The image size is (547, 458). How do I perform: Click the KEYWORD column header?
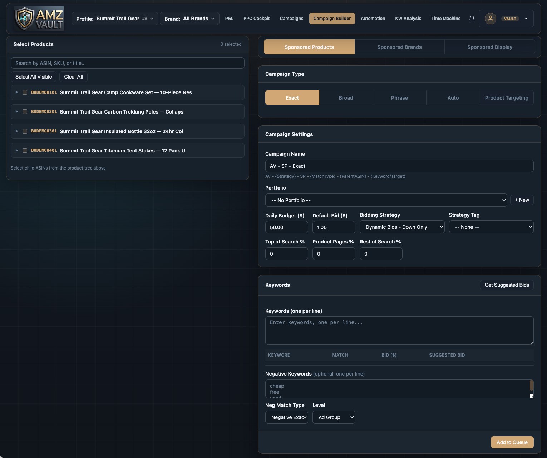[279, 355]
